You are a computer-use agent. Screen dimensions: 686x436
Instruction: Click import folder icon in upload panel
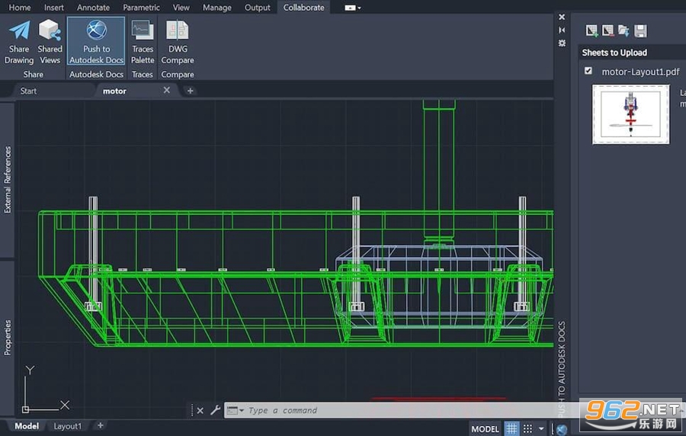(x=623, y=30)
